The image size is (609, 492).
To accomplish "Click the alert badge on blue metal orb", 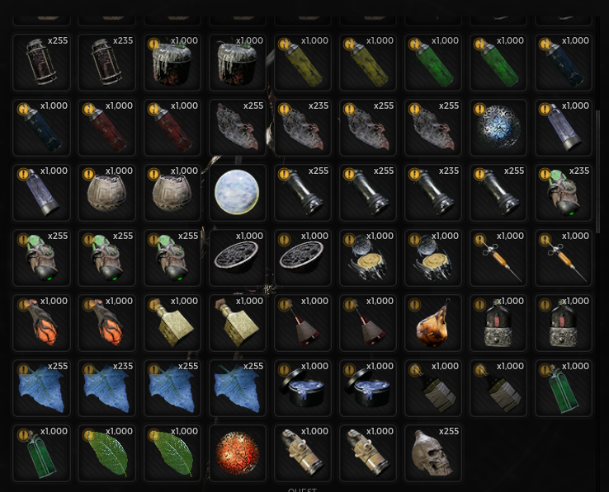I will (479, 109).
